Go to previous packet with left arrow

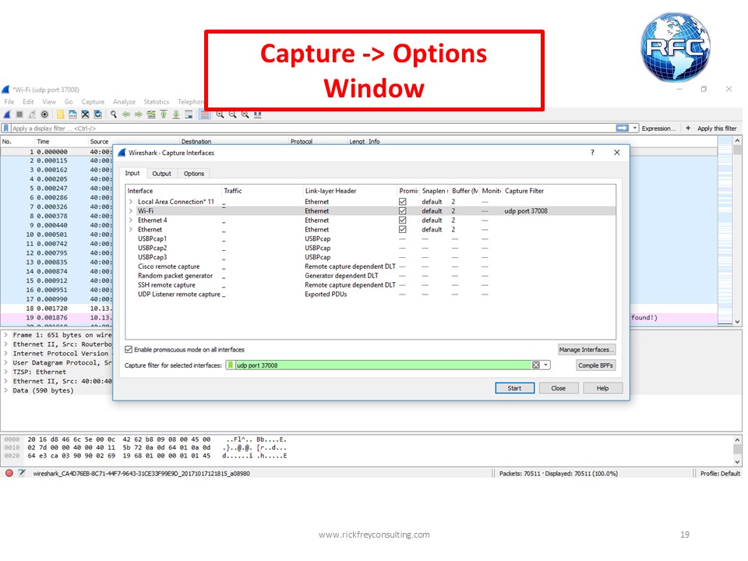tap(126, 115)
